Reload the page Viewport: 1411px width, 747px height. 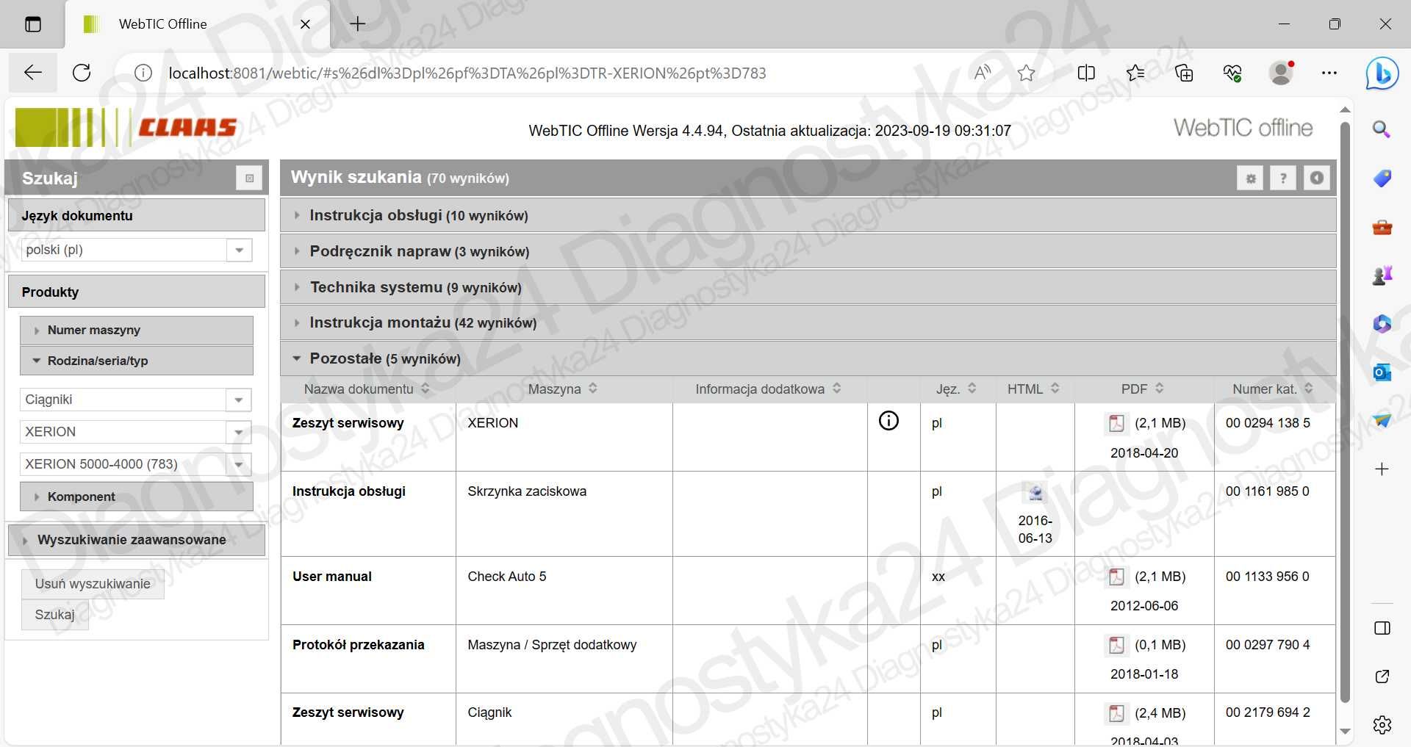coord(82,73)
